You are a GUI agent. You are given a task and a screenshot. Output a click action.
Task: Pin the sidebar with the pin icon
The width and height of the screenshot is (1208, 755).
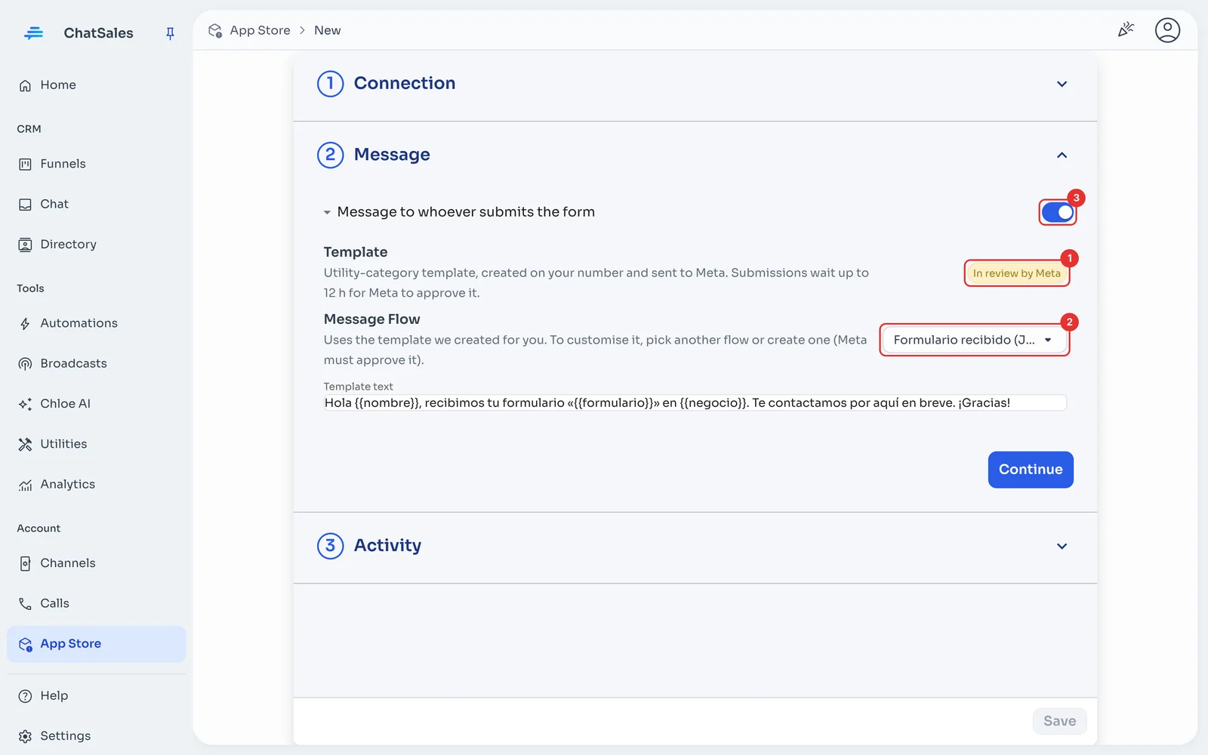(170, 33)
